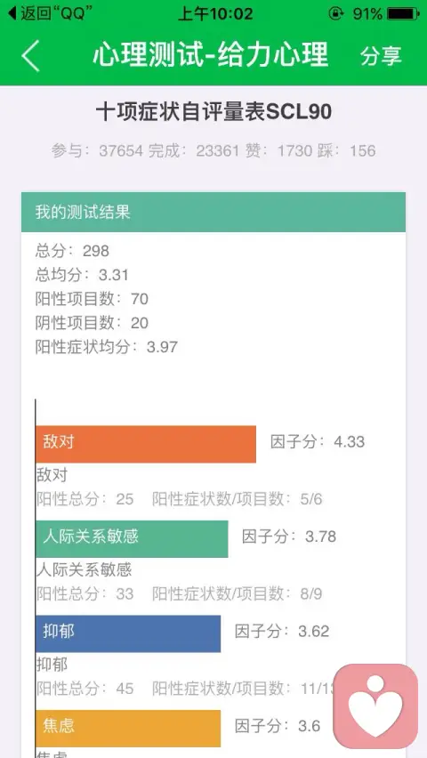Select the blue 抑郁 bar
Image resolution: width=427 pixels, height=758 pixels.
click(x=128, y=633)
